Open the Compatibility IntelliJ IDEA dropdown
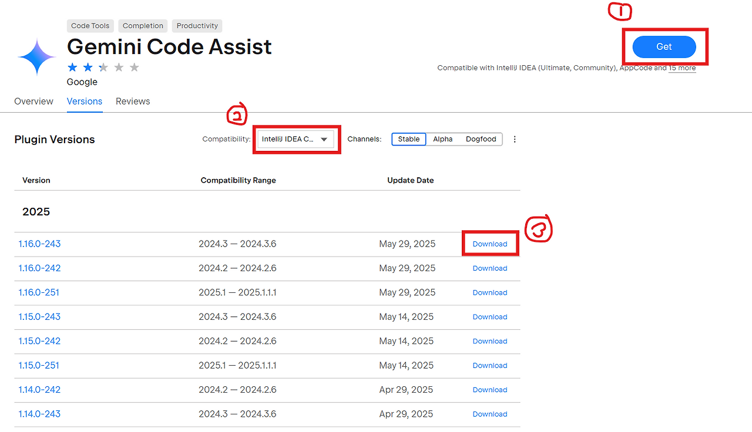Viewport: 752px width, 432px height. click(x=296, y=139)
